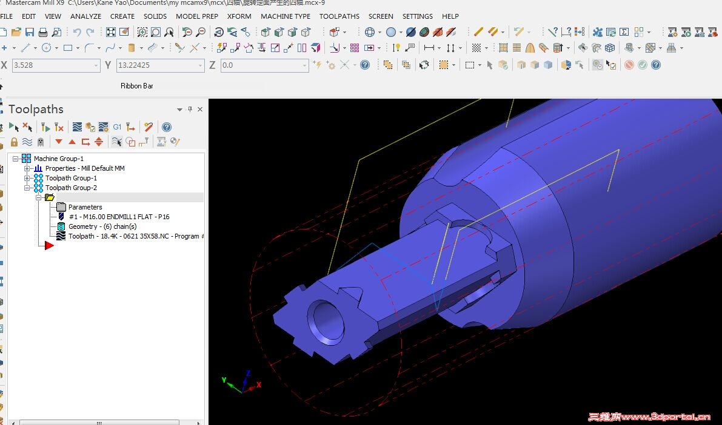
Task: Click the Create cylinder primitive icon
Action: (131, 47)
